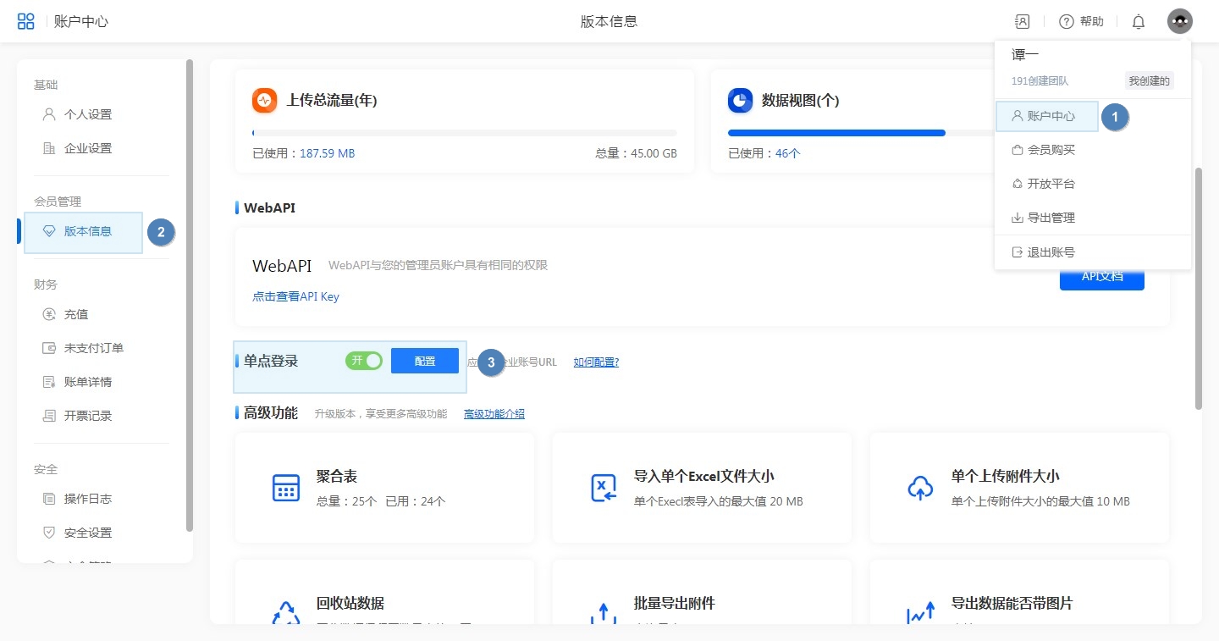Open the user avatar menu

[1179, 21]
